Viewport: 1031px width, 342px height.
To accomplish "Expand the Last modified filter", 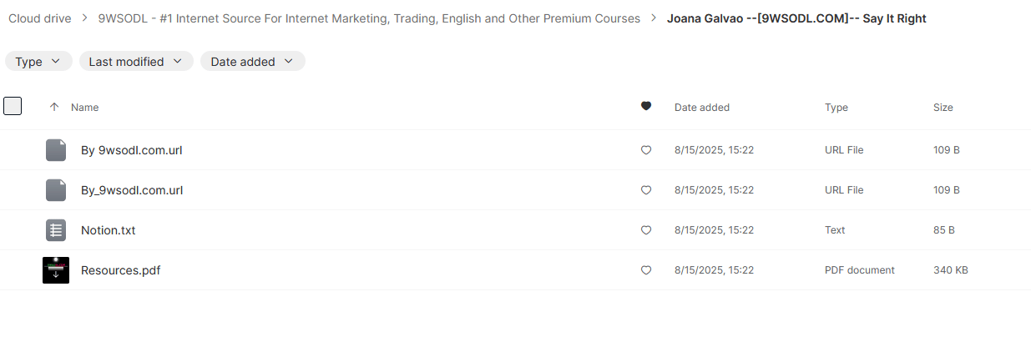I will click(136, 61).
